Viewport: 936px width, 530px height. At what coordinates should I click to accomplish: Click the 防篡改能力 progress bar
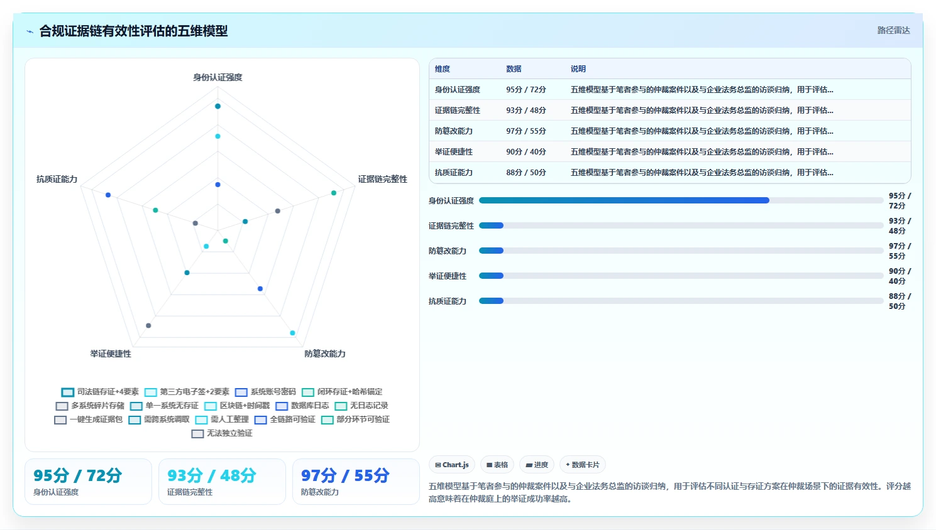click(x=681, y=251)
